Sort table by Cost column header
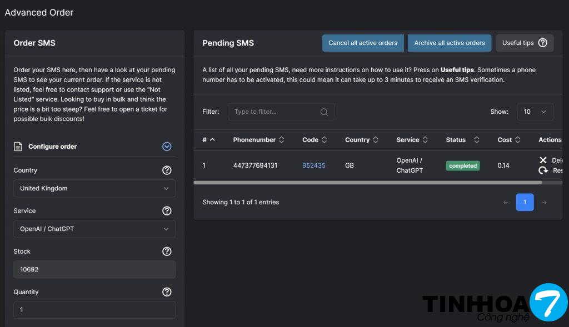The width and height of the screenshot is (569, 327). [508, 140]
